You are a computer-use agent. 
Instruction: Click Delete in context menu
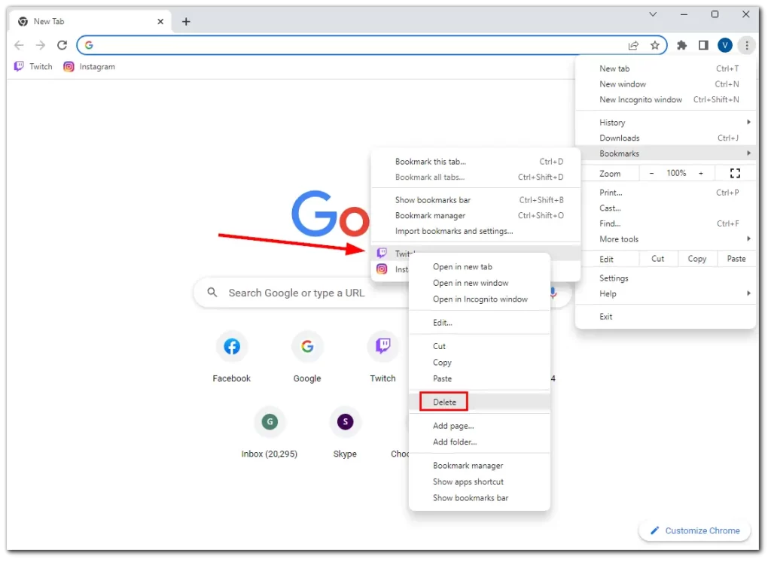(x=480, y=402)
